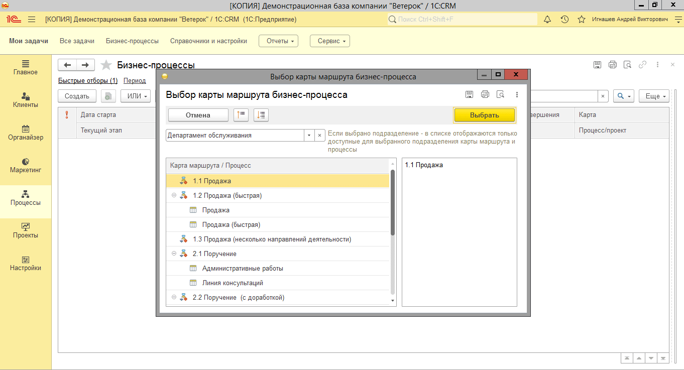Screen dimensions: 684x370
Task: Click print icon in dialog header
Action: pyautogui.click(x=485, y=94)
